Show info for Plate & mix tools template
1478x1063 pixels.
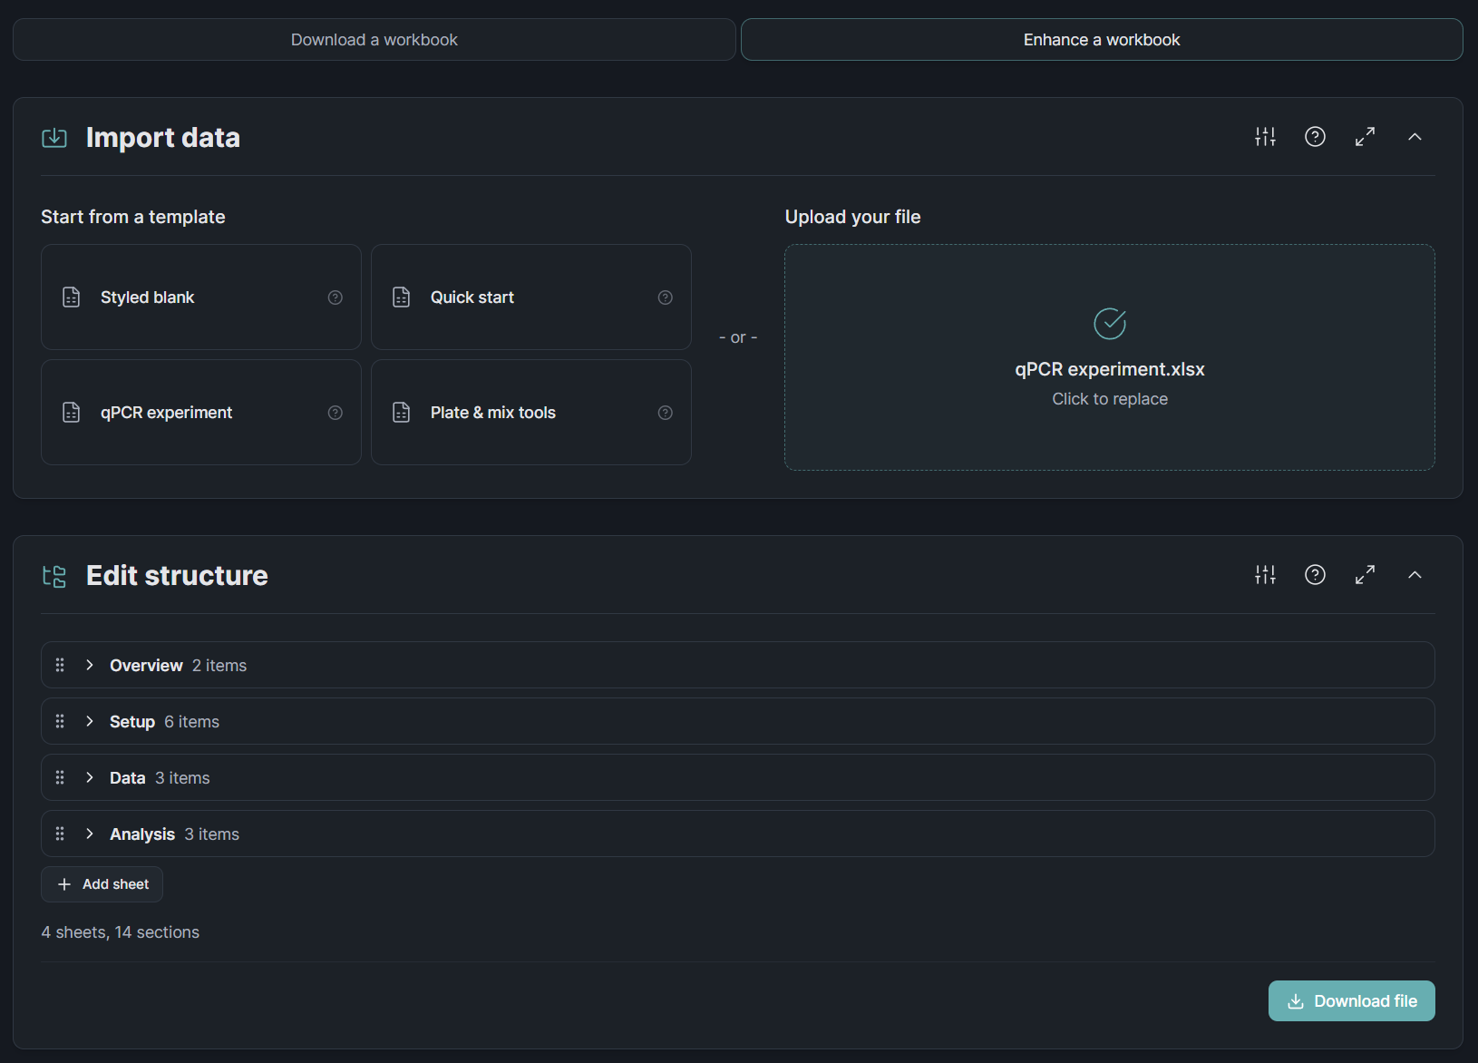tap(666, 413)
